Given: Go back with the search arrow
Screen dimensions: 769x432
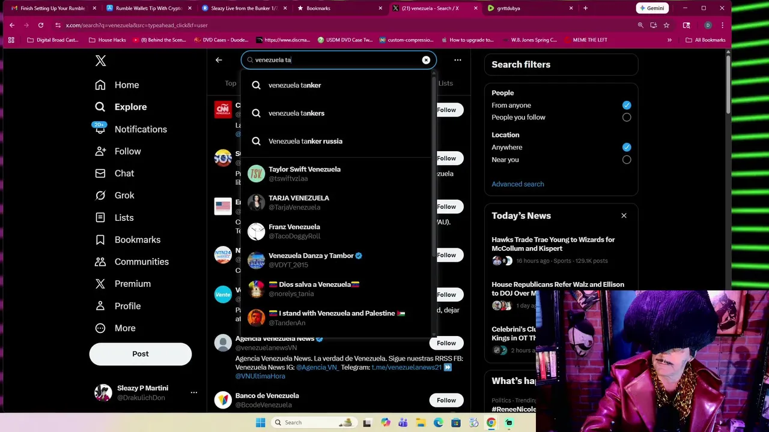Looking at the screenshot, I should pyautogui.click(x=219, y=60).
